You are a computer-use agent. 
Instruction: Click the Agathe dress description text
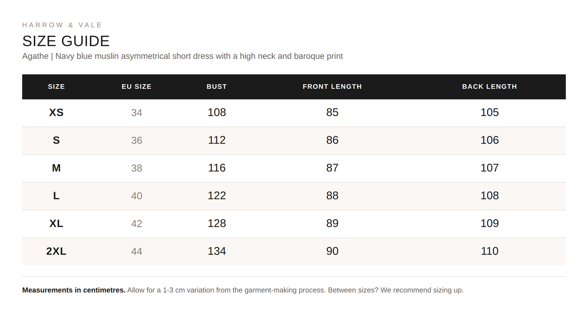(183, 56)
